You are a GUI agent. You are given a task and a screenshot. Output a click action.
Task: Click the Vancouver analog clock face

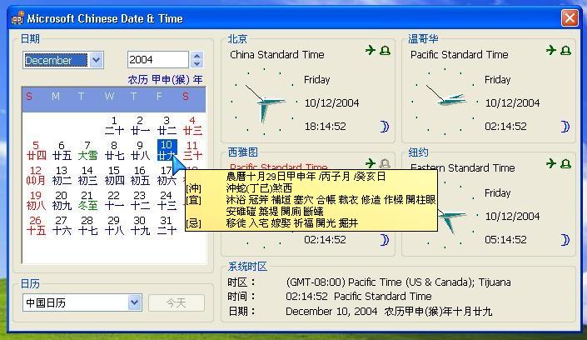445,101
